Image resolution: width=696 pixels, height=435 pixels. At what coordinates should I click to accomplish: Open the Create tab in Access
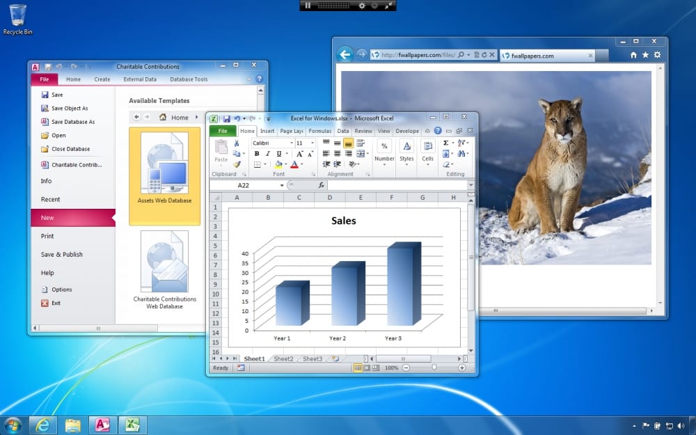(102, 79)
